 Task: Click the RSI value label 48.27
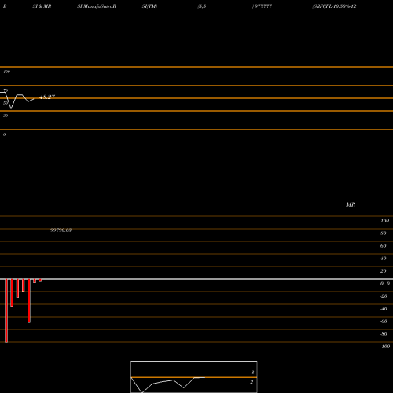click(x=47, y=97)
